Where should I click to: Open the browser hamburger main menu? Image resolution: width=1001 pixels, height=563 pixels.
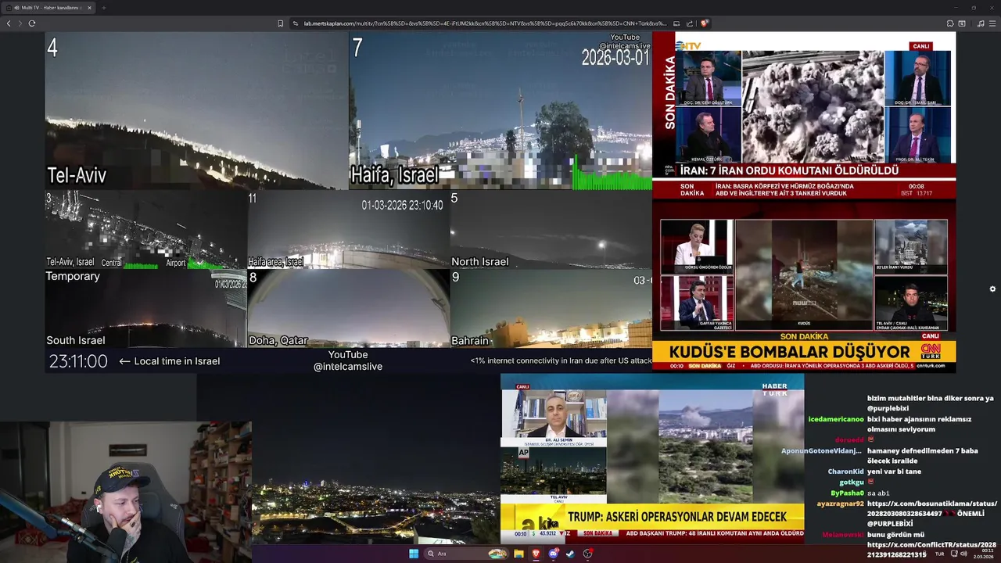(992, 23)
